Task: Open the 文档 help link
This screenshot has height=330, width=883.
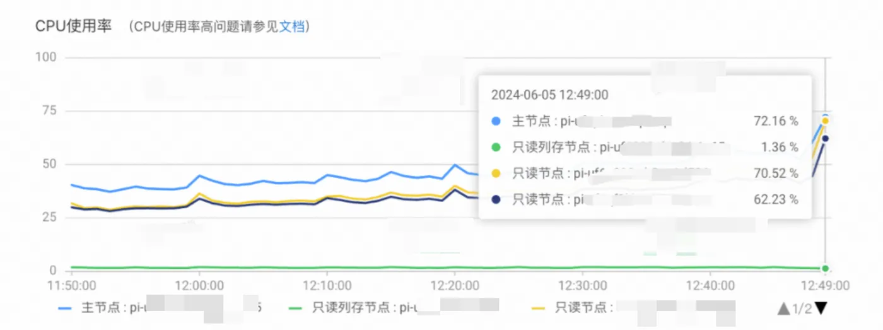Action: pos(292,27)
